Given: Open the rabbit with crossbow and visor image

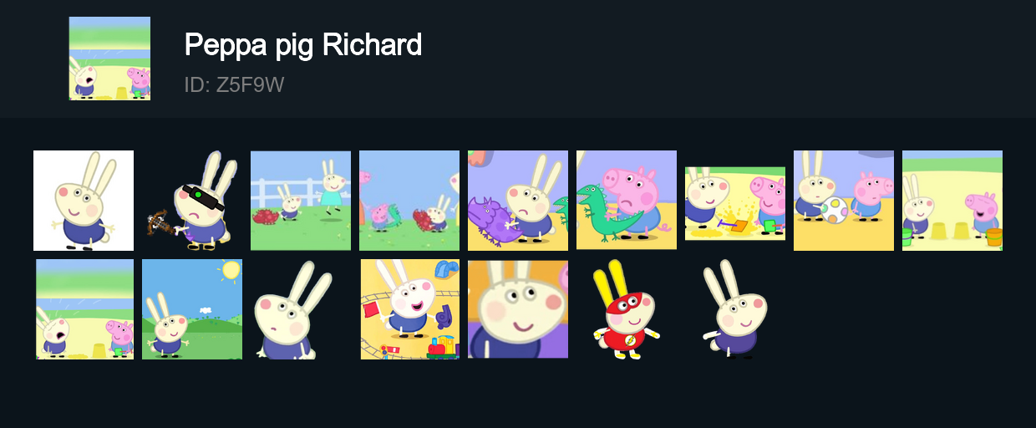Looking at the screenshot, I should click(x=192, y=201).
